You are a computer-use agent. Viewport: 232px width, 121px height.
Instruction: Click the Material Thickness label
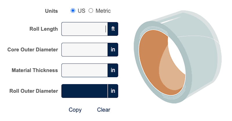pos(35,70)
